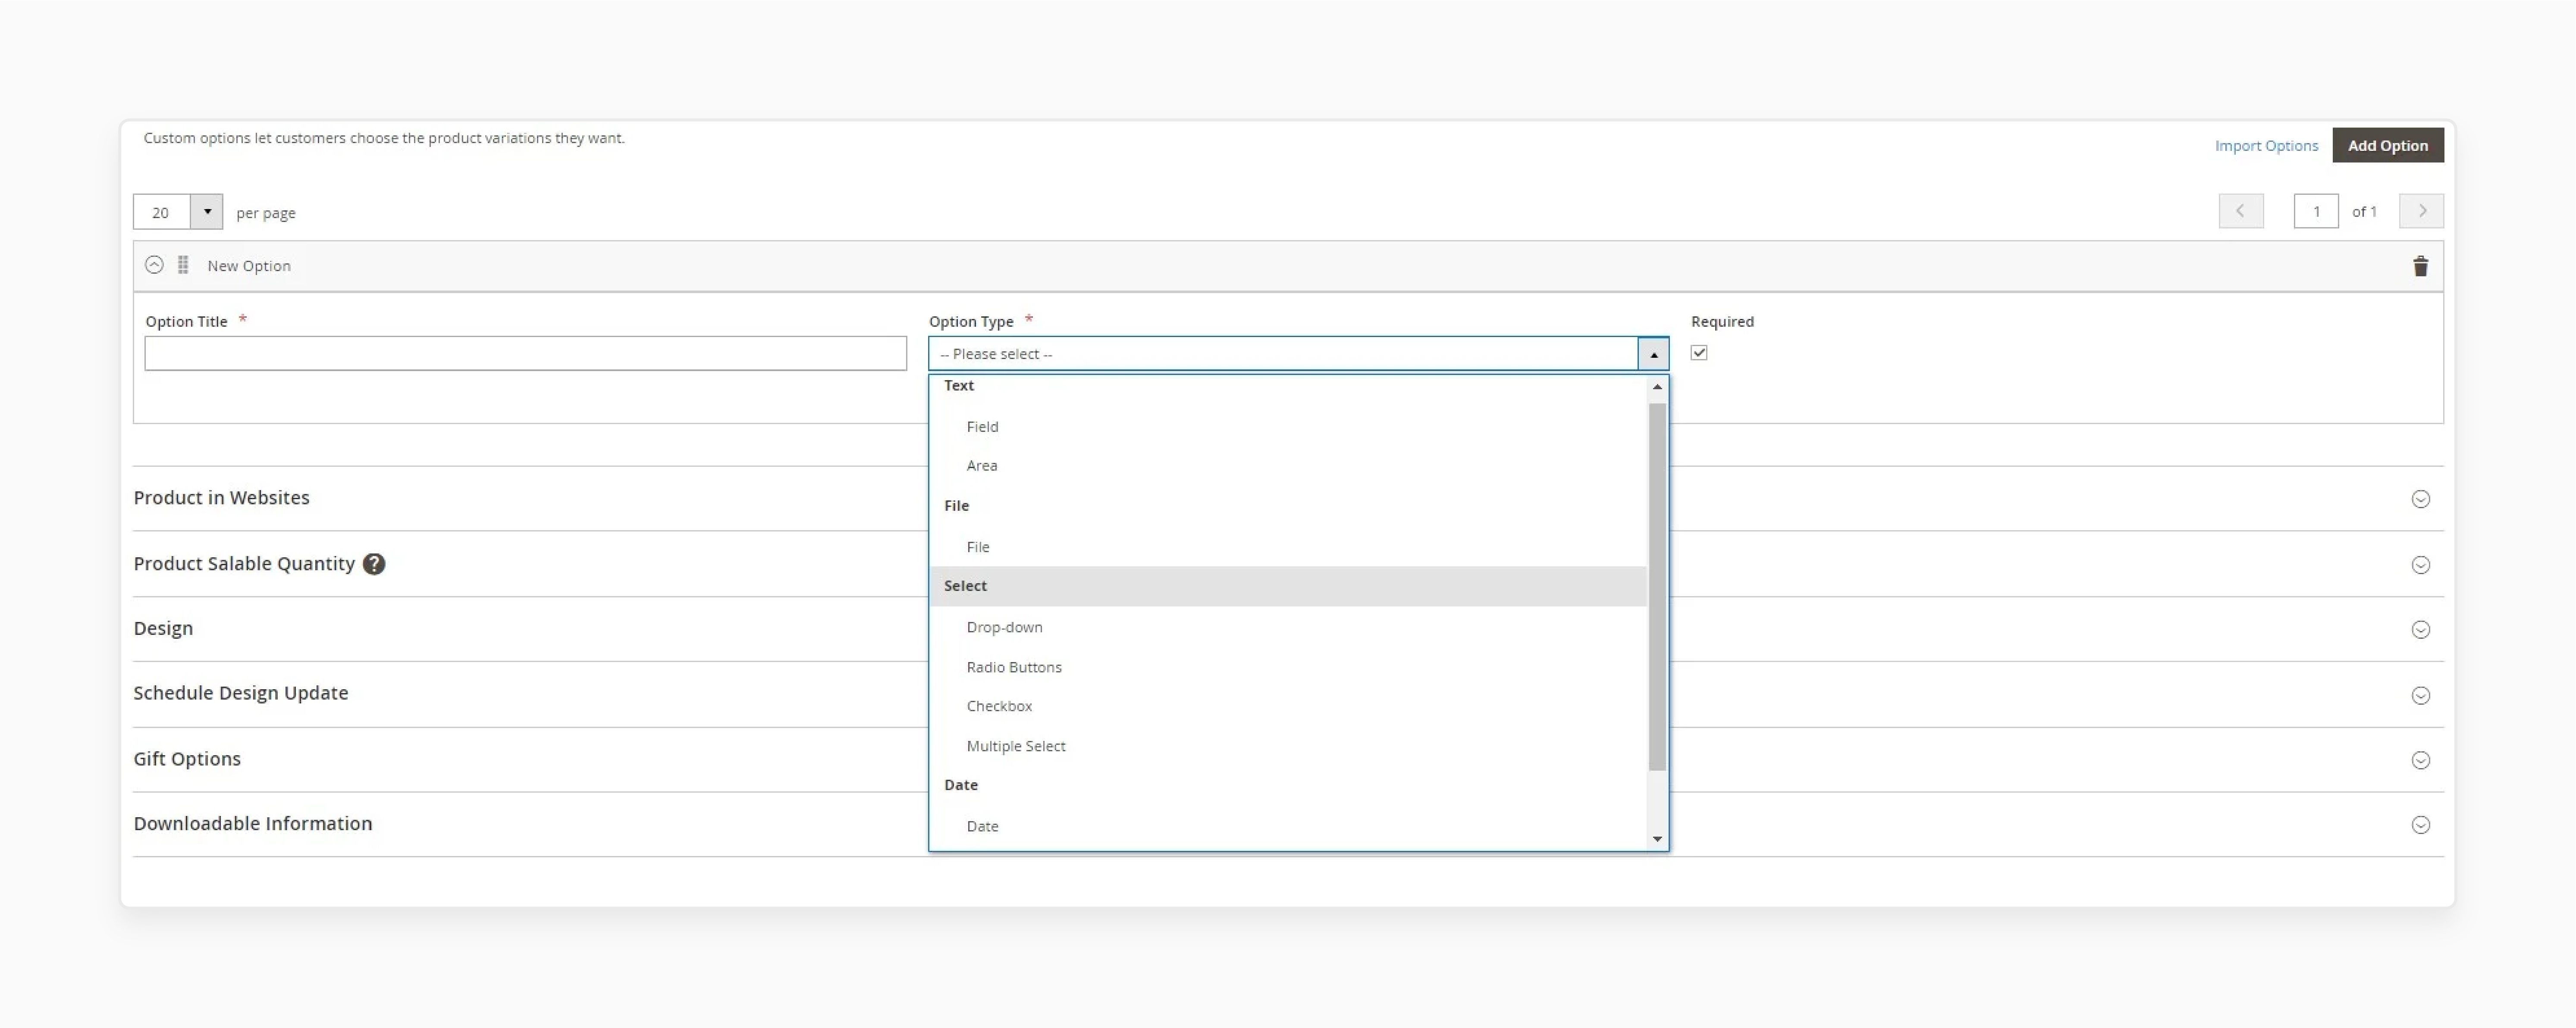Expand the Gift Options section
The image size is (2576, 1028).
[2420, 760]
